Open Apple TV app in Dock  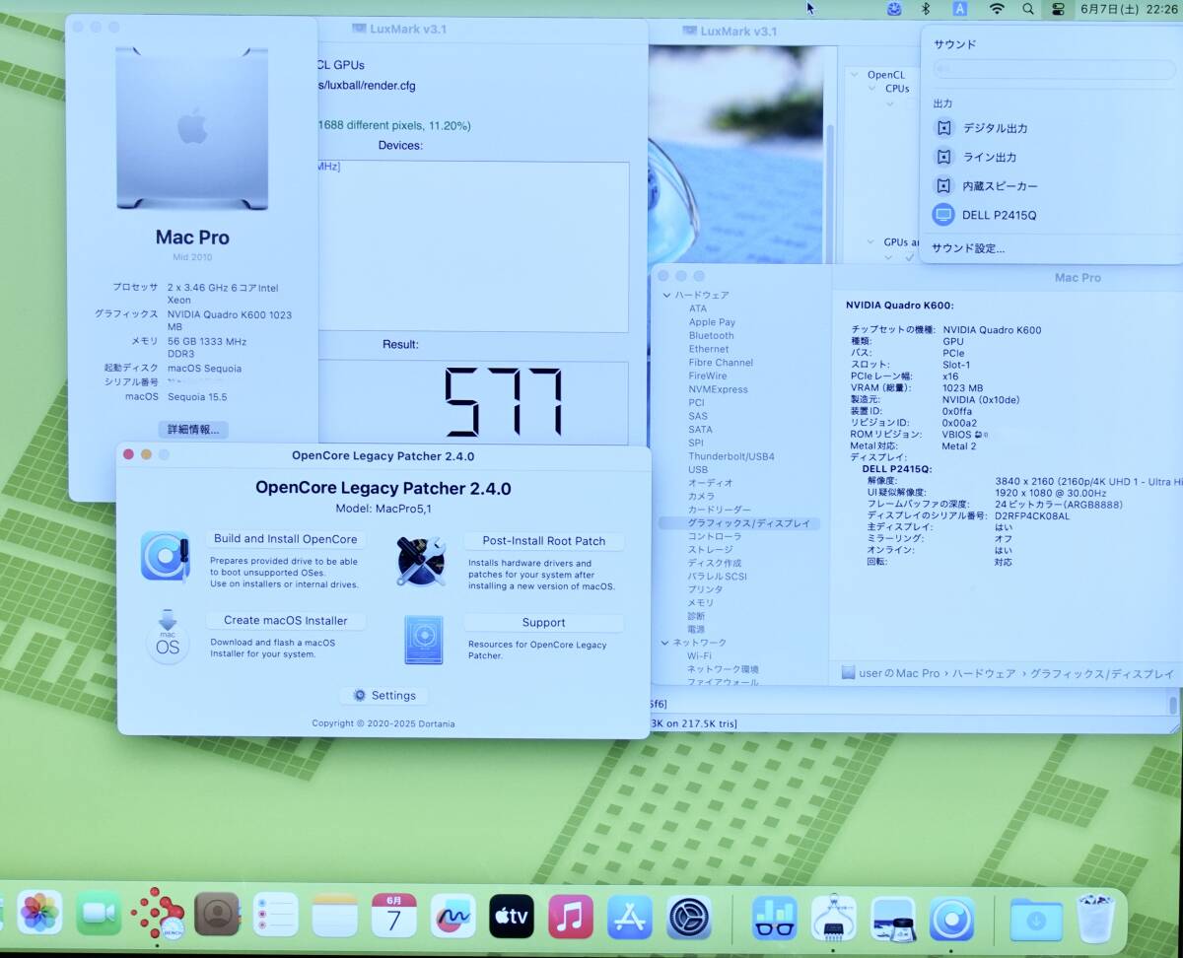click(512, 916)
